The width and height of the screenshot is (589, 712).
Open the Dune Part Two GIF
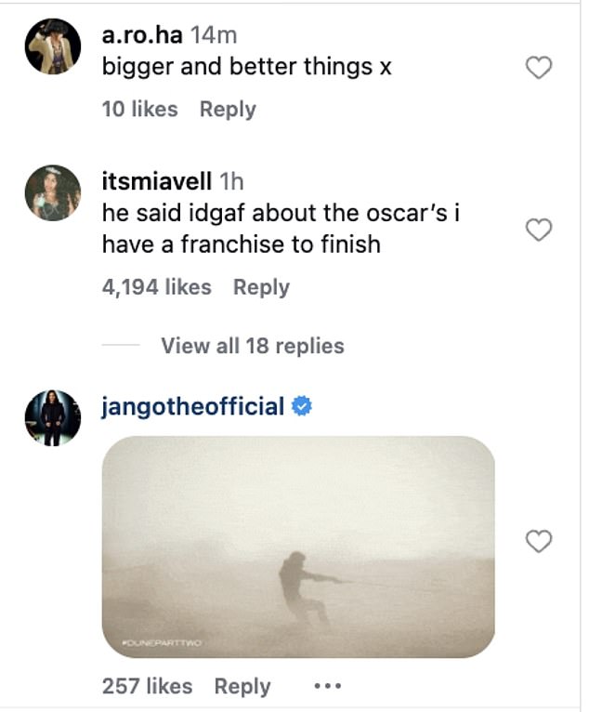(297, 548)
